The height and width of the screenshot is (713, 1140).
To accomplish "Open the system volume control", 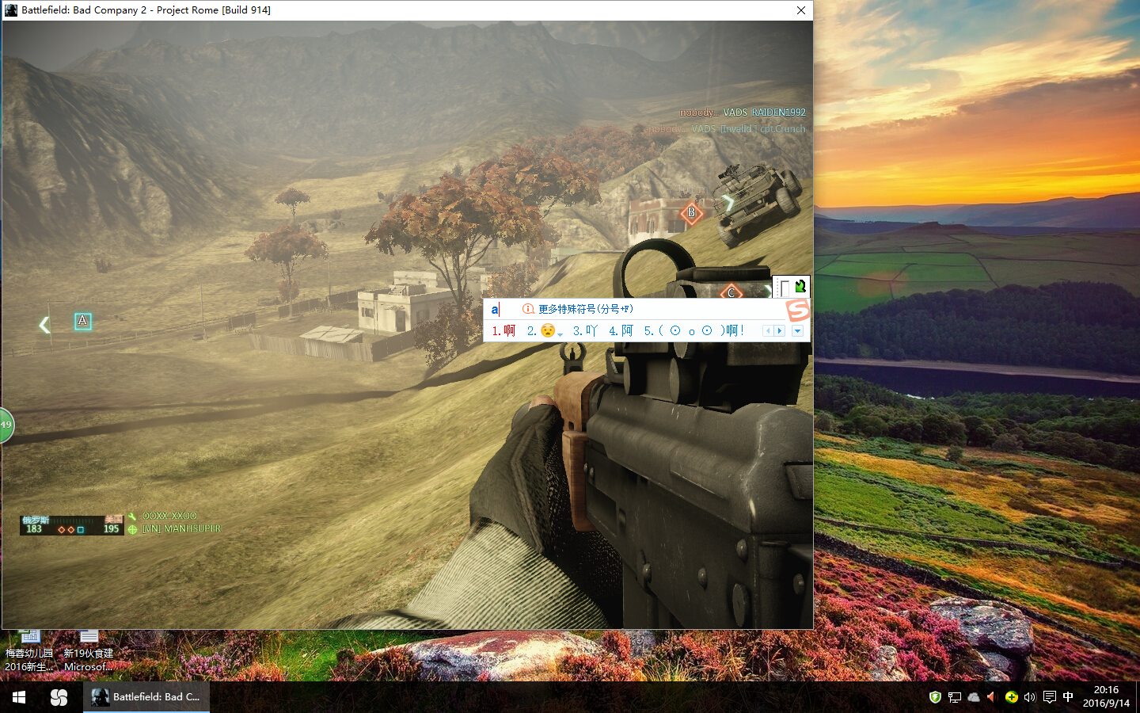I will click(1030, 697).
